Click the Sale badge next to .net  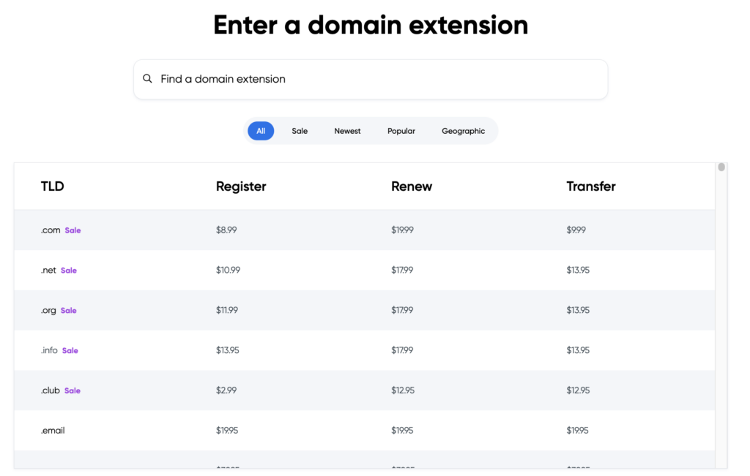[69, 270]
